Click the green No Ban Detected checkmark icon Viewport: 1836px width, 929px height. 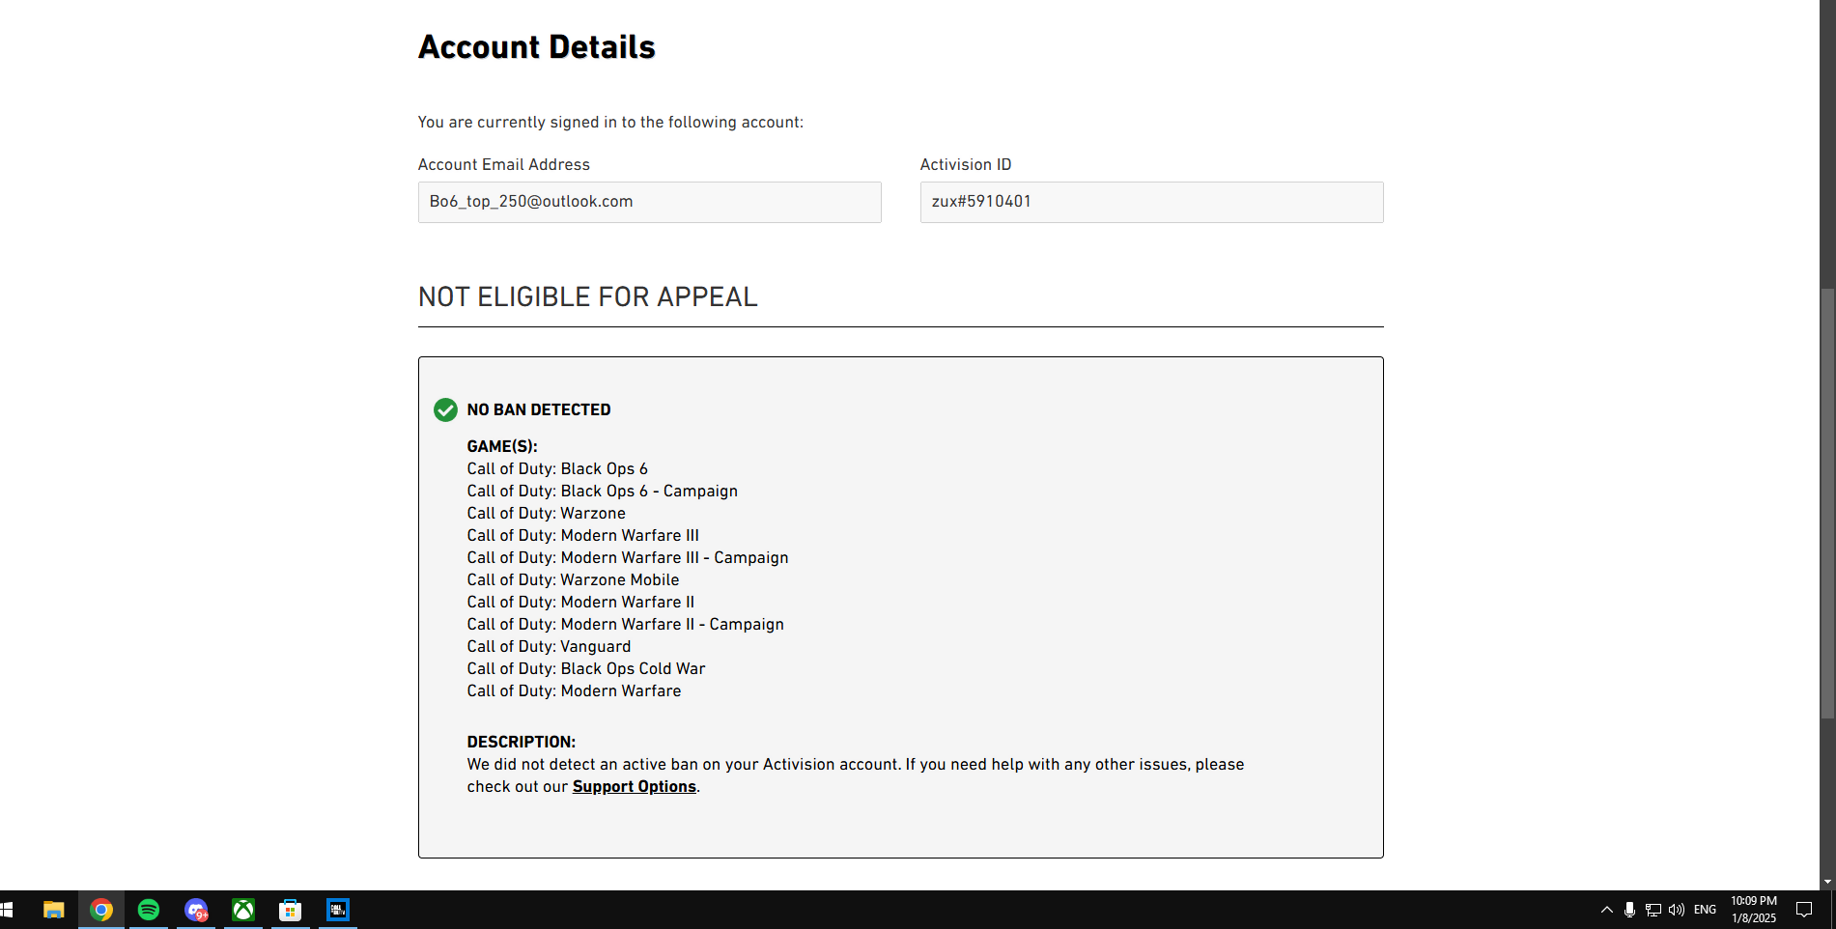(445, 410)
